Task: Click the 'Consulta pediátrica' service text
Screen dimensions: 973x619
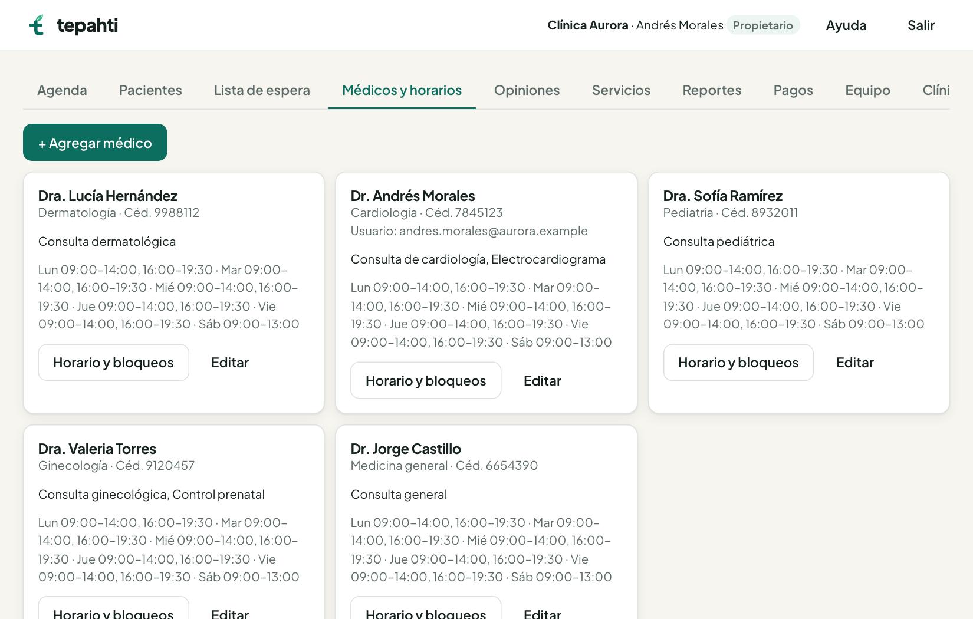Action: tap(719, 242)
